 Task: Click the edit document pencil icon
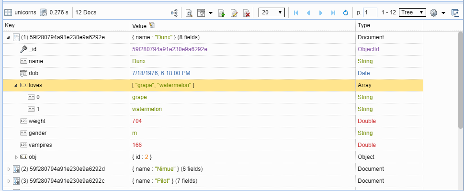click(234, 13)
